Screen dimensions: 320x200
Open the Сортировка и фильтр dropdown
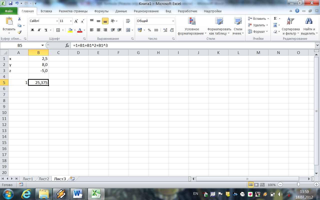(x=290, y=26)
